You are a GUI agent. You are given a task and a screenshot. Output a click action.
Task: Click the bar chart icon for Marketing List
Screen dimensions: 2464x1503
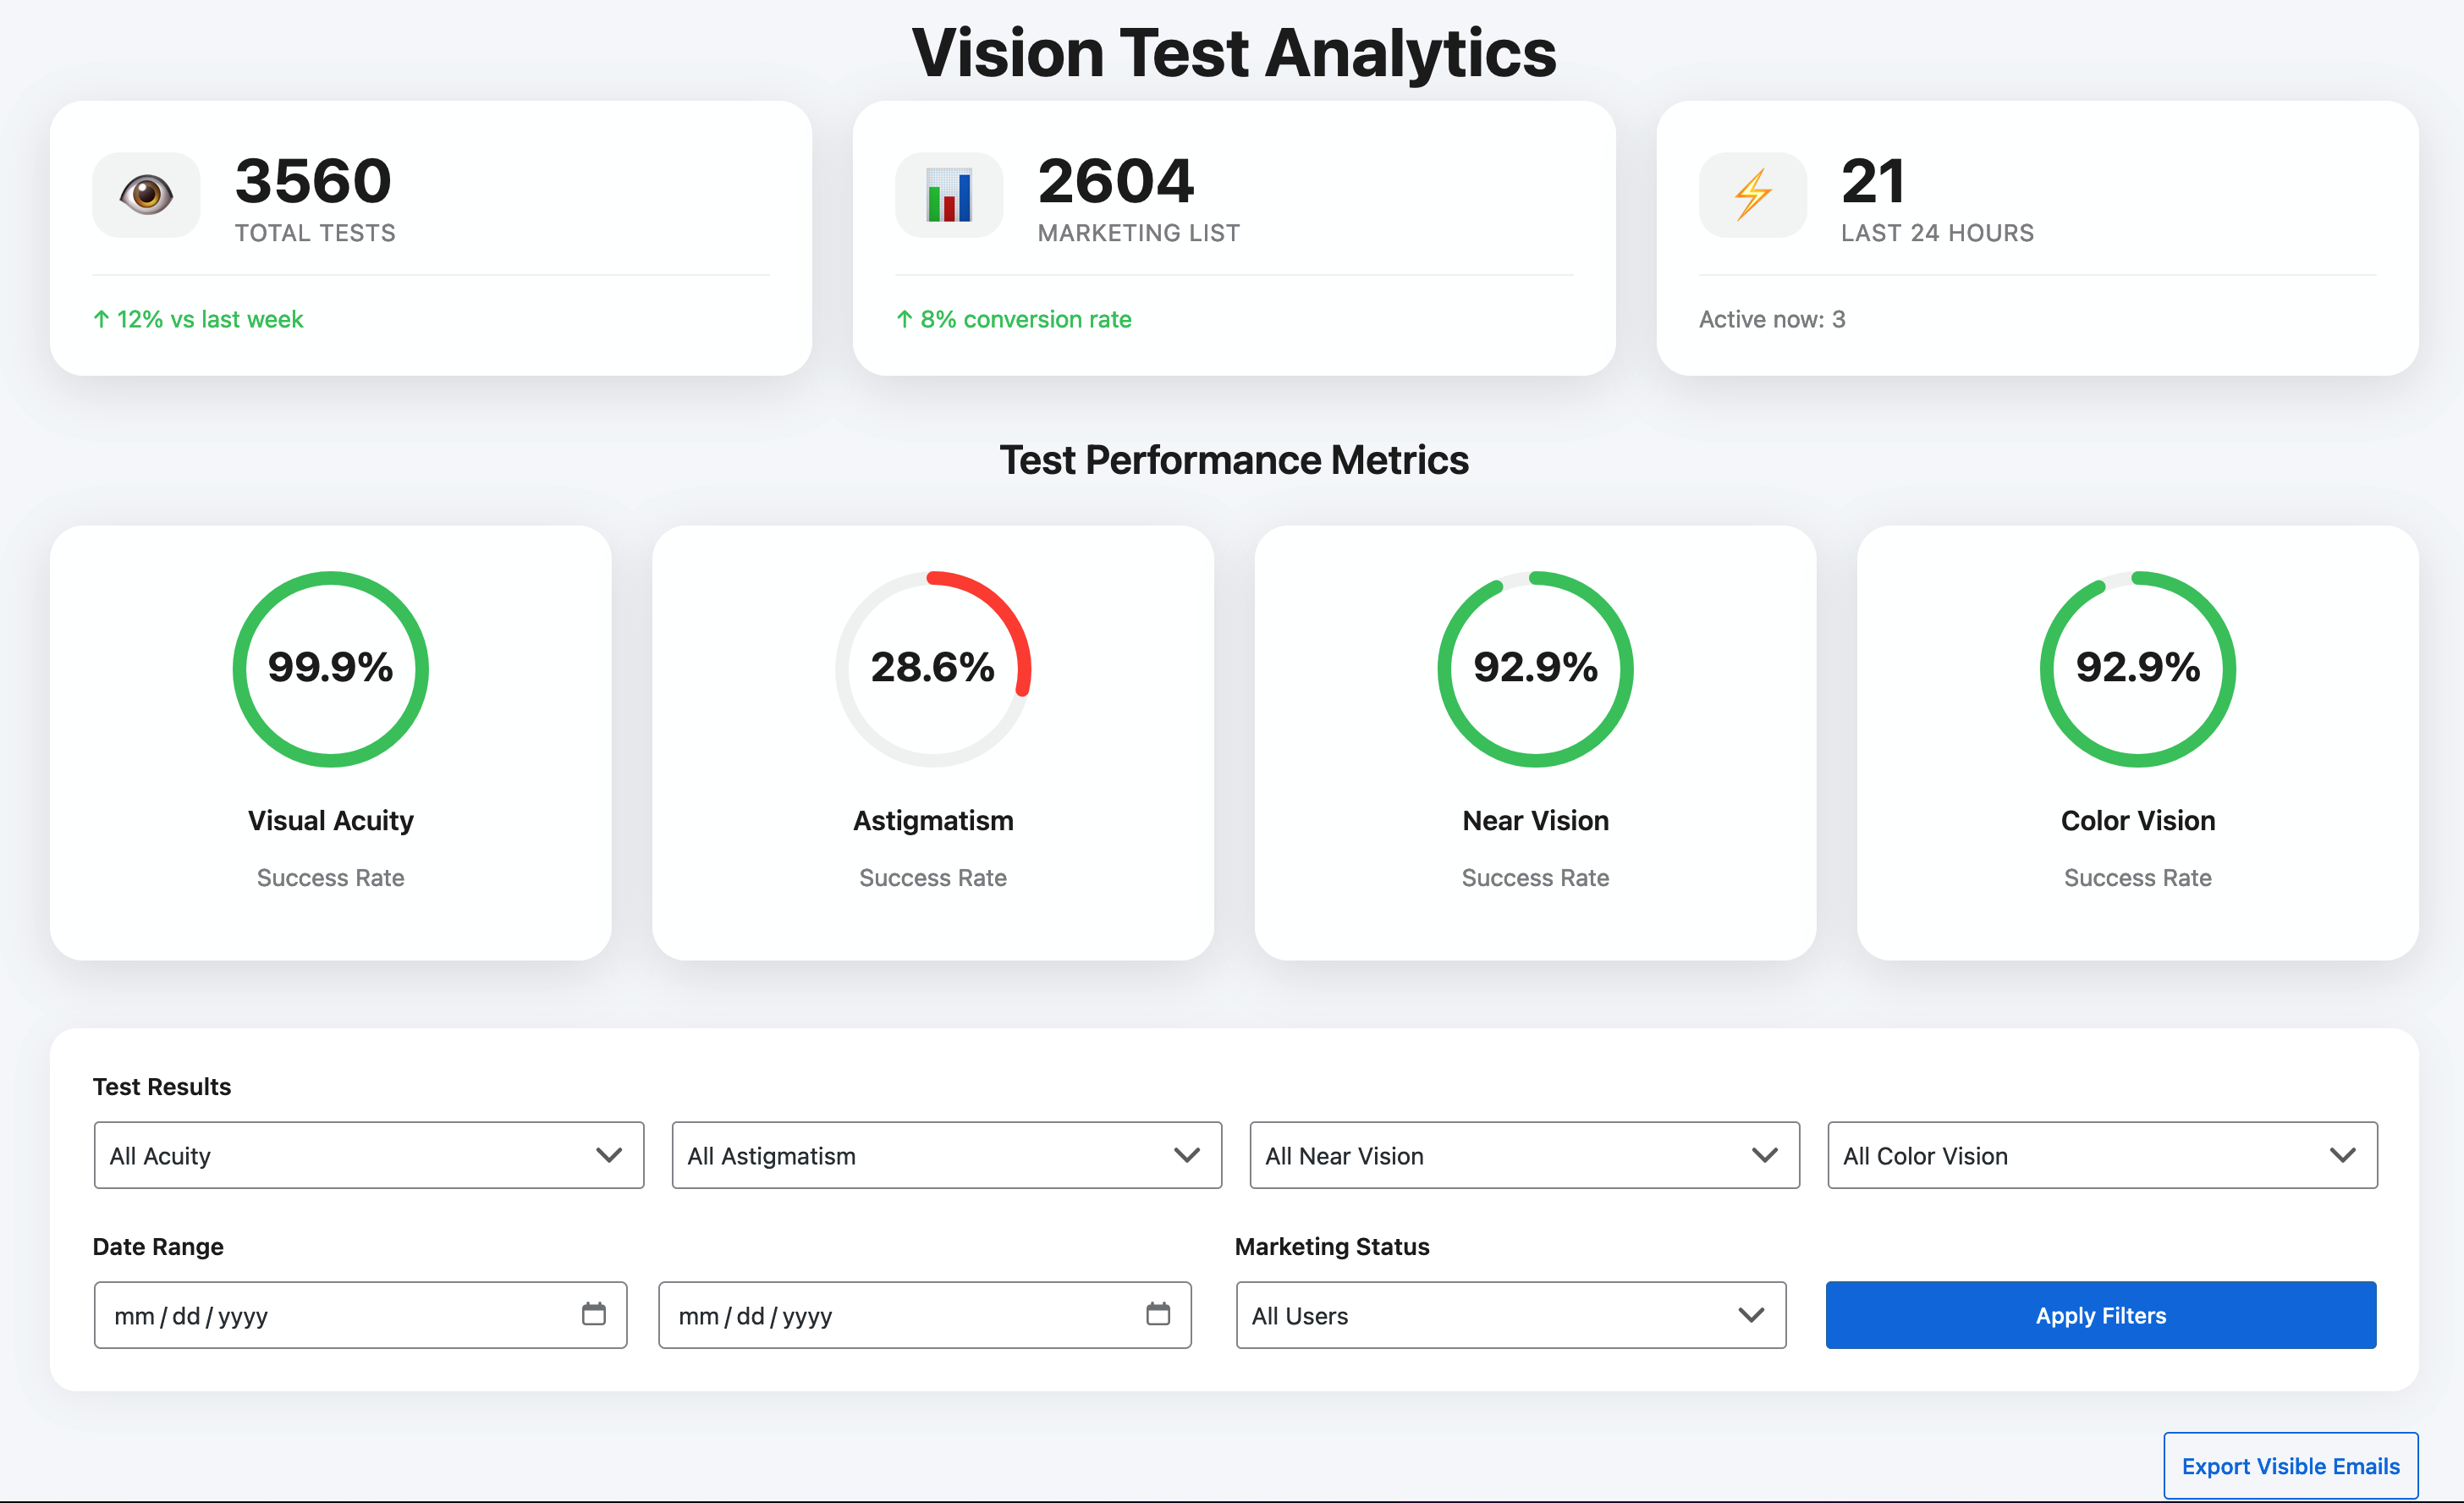pos(948,194)
